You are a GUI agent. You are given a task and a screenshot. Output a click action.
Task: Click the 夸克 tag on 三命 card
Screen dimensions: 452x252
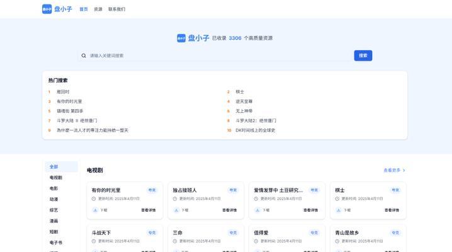(233, 232)
